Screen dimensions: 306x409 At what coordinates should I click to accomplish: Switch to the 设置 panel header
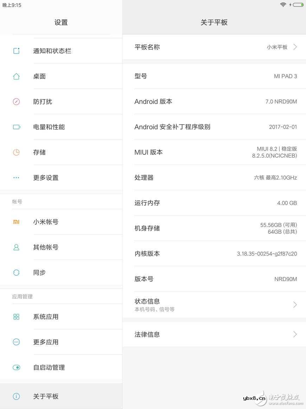[x=61, y=22]
